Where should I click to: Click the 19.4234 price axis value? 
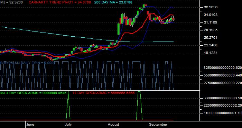point(210,53)
